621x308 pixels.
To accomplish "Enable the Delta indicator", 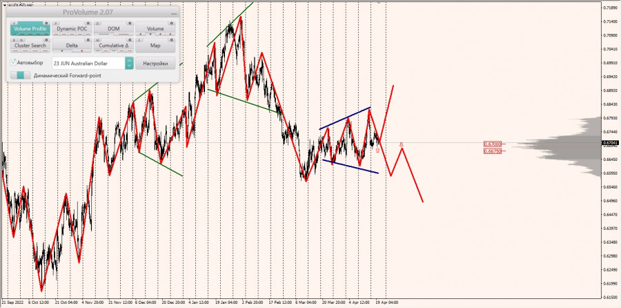I will pos(72,45).
